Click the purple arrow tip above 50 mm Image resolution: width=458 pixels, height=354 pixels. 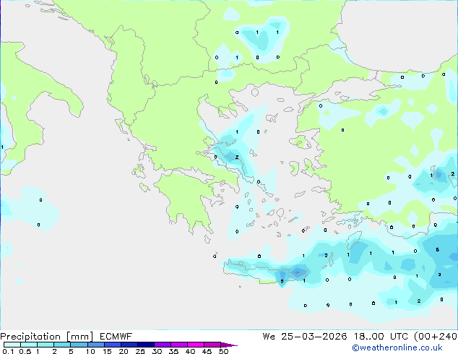tap(229, 345)
